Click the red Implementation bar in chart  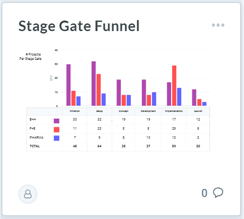click(174, 86)
